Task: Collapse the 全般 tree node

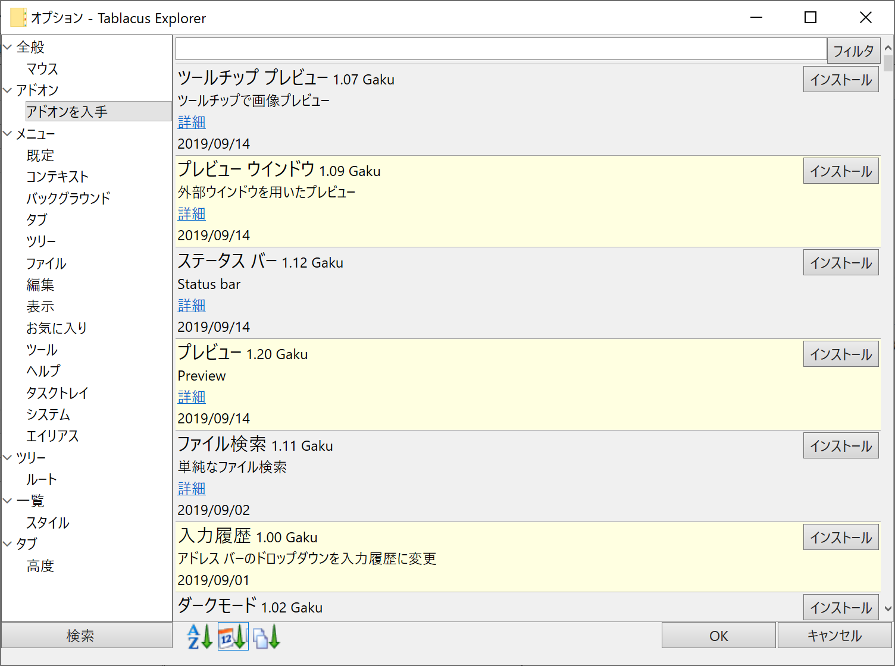Action: (x=8, y=47)
